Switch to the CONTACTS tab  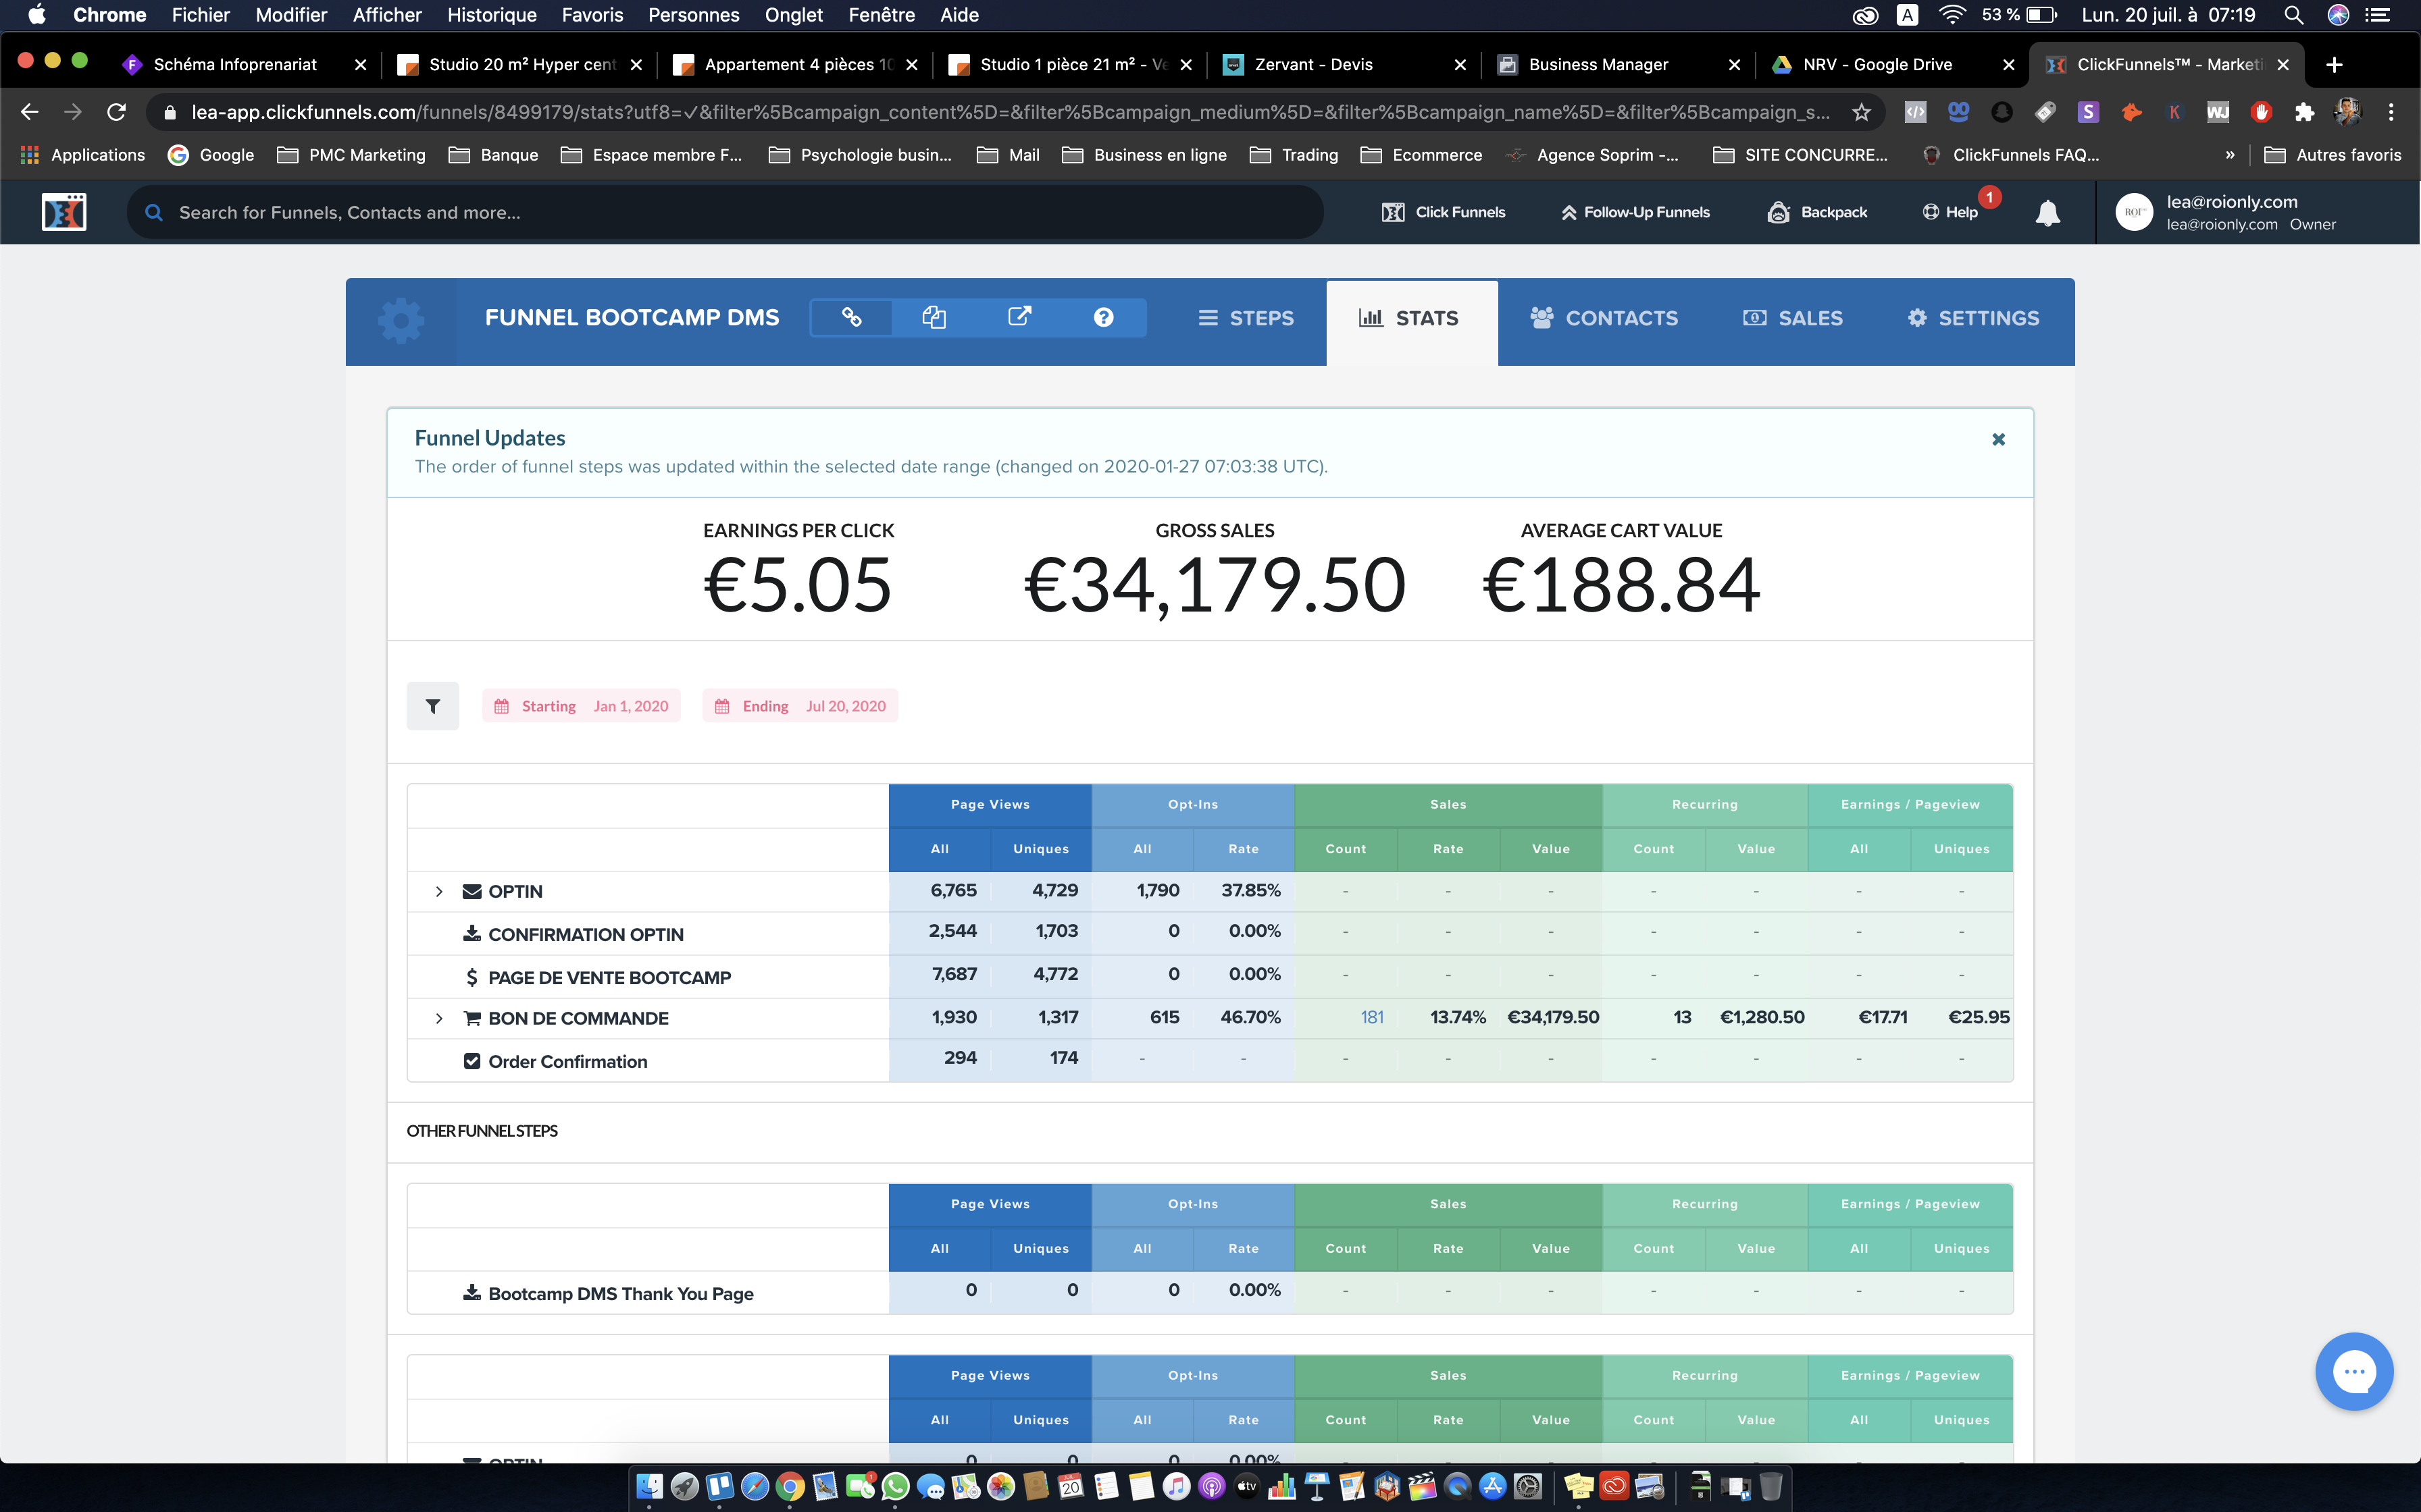1604,318
